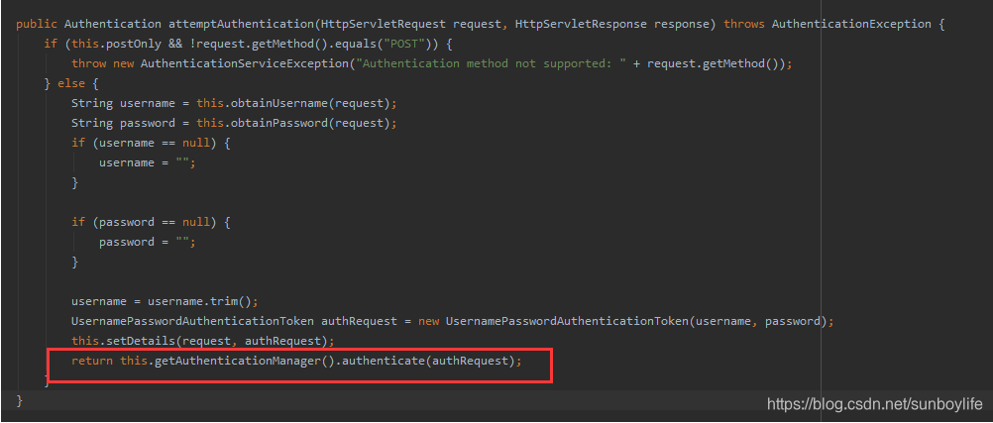This screenshot has height=423, width=993.
Task: Click the username = "" assignment
Action: 148,162
